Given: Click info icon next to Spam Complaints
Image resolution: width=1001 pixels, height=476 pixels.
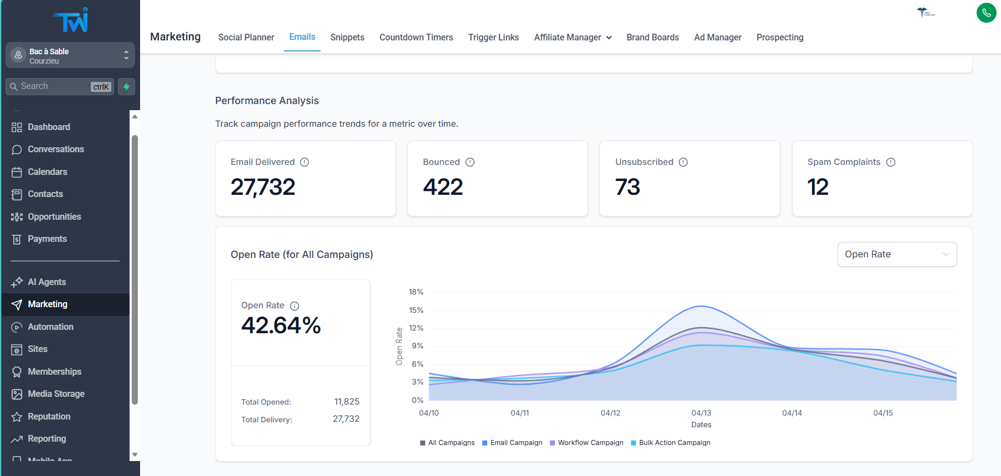Looking at the screenshot, I should 891,162.
